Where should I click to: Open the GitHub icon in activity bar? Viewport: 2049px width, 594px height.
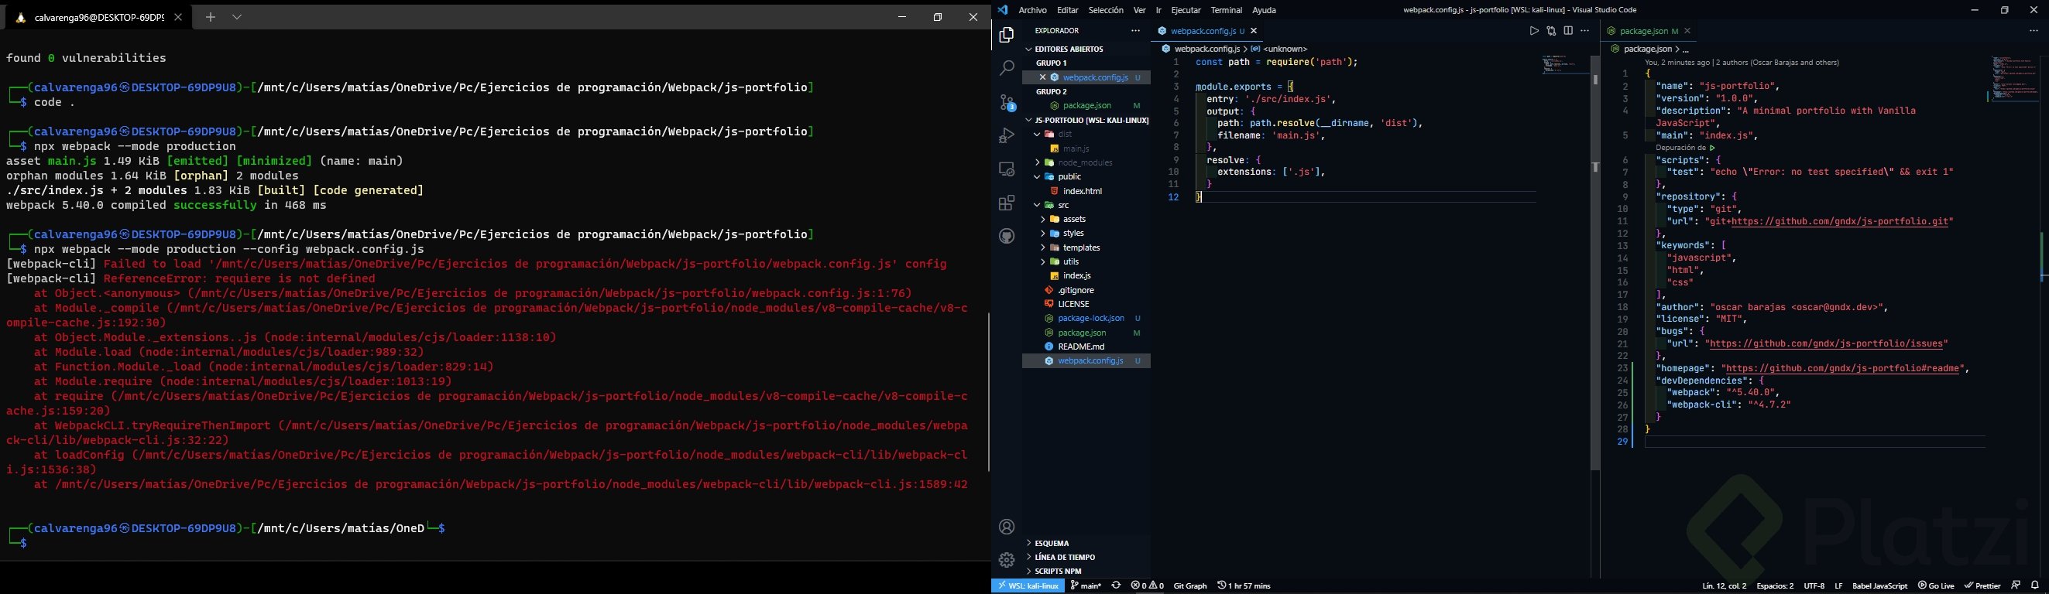click(x=1006, y=237)
